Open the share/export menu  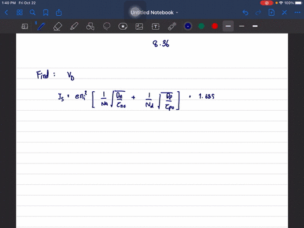tap(59, 13)
